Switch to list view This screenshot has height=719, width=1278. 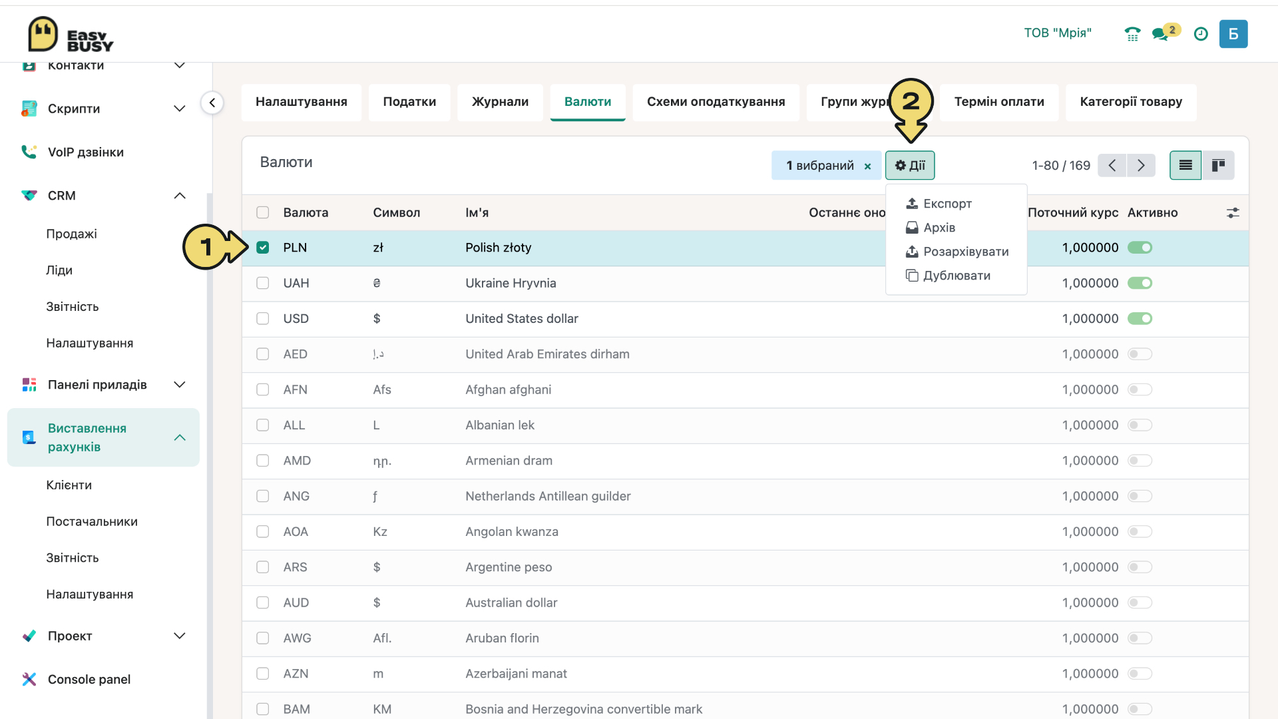[x=1185, y=165]
